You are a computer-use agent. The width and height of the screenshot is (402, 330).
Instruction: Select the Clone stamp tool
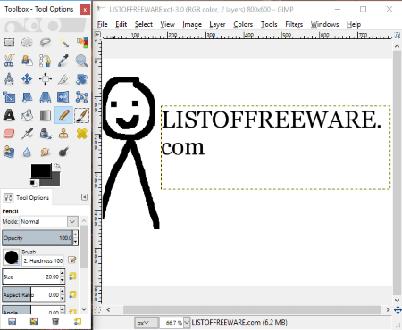(x=63, y=134)
